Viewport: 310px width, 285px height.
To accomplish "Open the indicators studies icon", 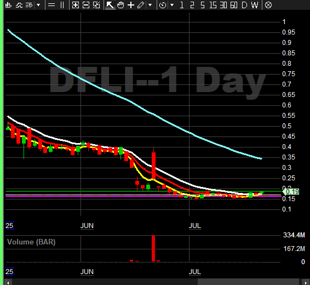I will coord(19,5).
